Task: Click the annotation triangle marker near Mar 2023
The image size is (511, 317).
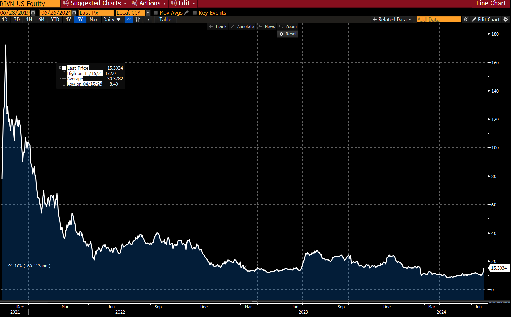Action: coord(245,266)
